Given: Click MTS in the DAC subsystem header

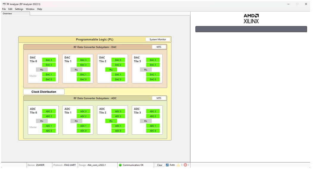Looking at the screenshot, I should coord(159,47).
